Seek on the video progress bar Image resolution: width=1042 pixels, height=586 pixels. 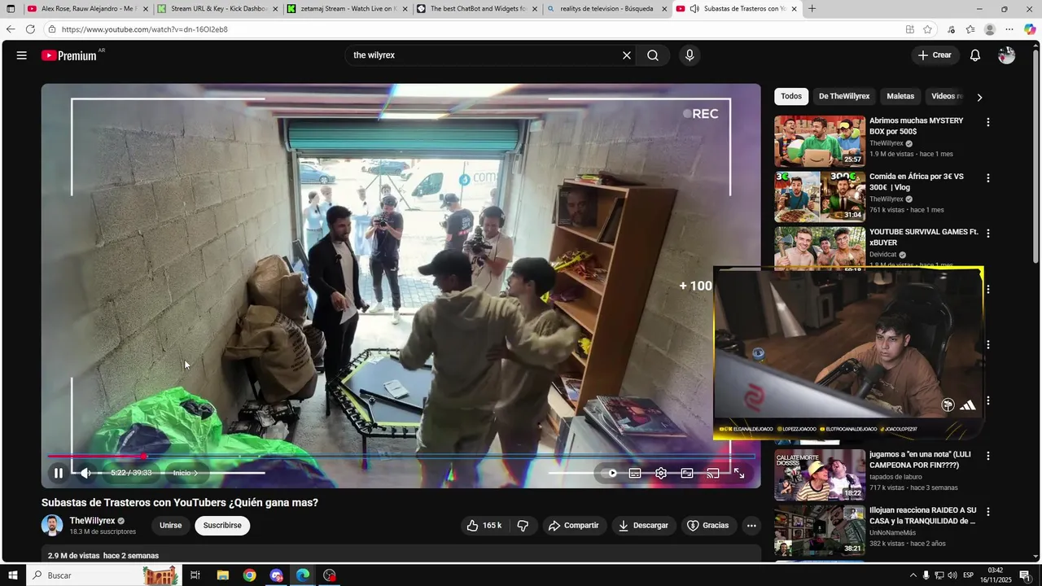tap(401, 457)
